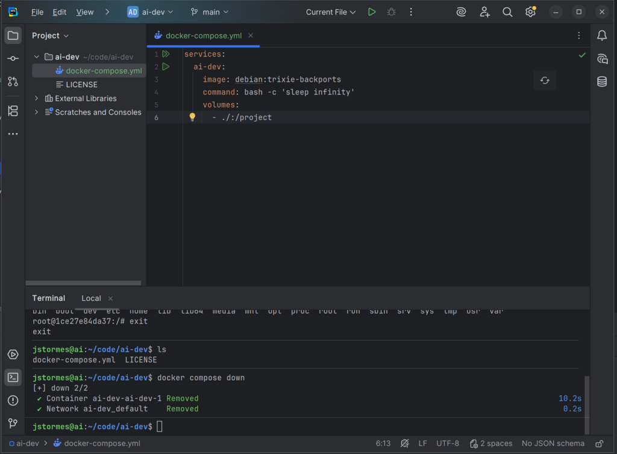Select LICENSE file in project tree
This screenshot has height=454, width=617.
tap(81, 84)
